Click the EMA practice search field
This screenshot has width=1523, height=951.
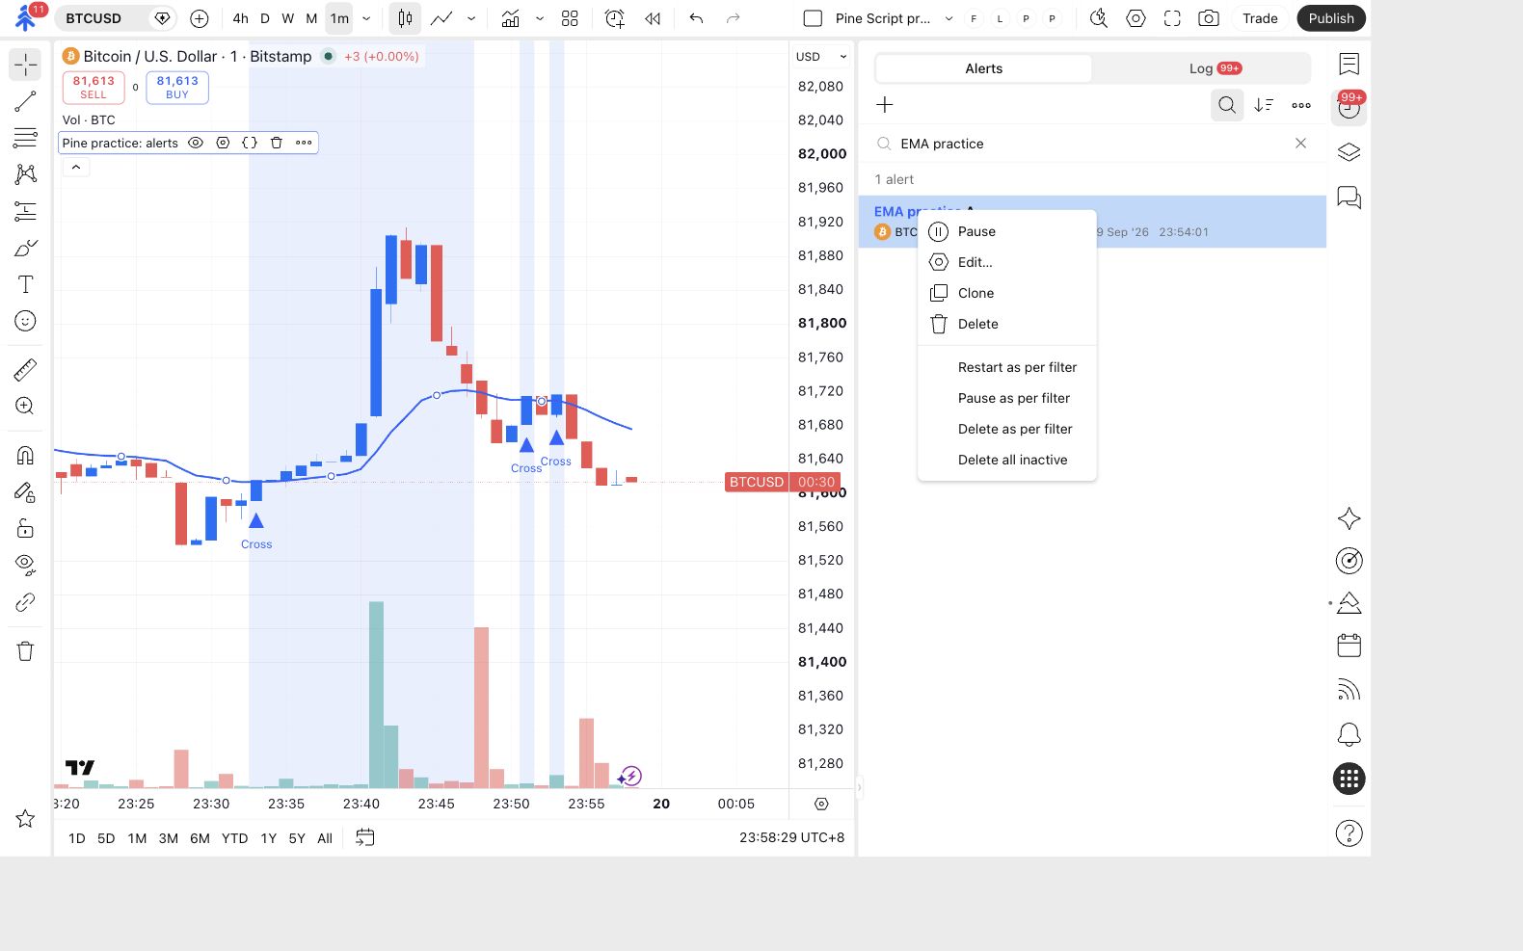[x=1091, y=144]
